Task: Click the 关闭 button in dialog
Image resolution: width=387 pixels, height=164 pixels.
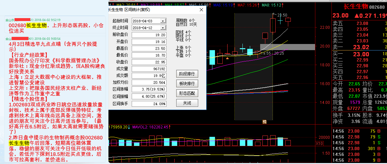Action: [x=187, y=103]
